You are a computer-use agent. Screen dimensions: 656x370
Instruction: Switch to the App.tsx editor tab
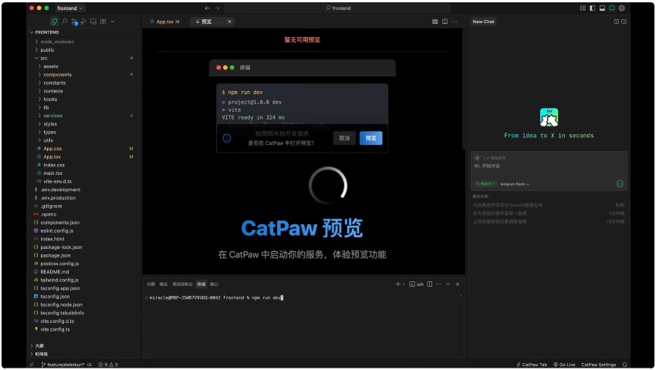164,22
